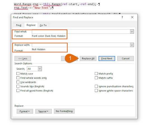
Task: Click the No Formatting button
Action: [x=64, y=111]
